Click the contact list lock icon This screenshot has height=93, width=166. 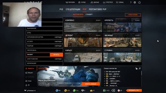click(x=136, y=68)
